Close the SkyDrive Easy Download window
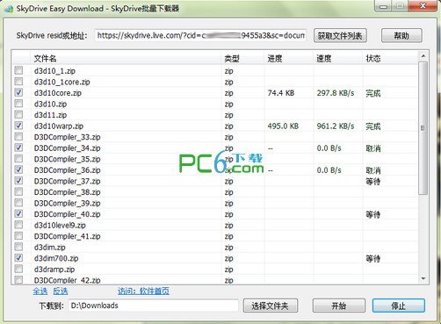 423,6
